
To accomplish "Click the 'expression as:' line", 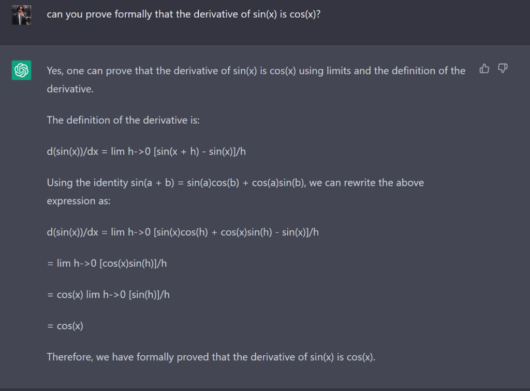I will coord(79,201).
